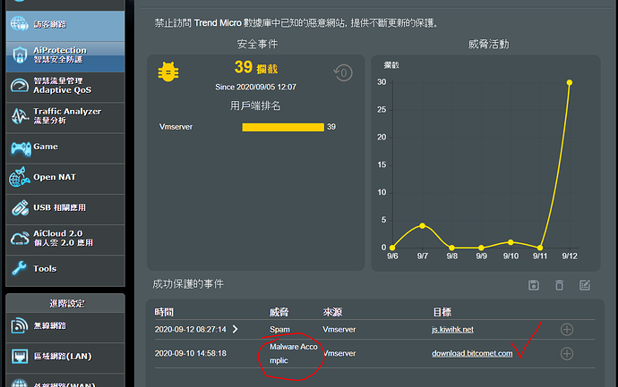The width and height of the screenshot is (618, 387).
Task: Click the AiCloud cloud icon
Action: [20, 239]
